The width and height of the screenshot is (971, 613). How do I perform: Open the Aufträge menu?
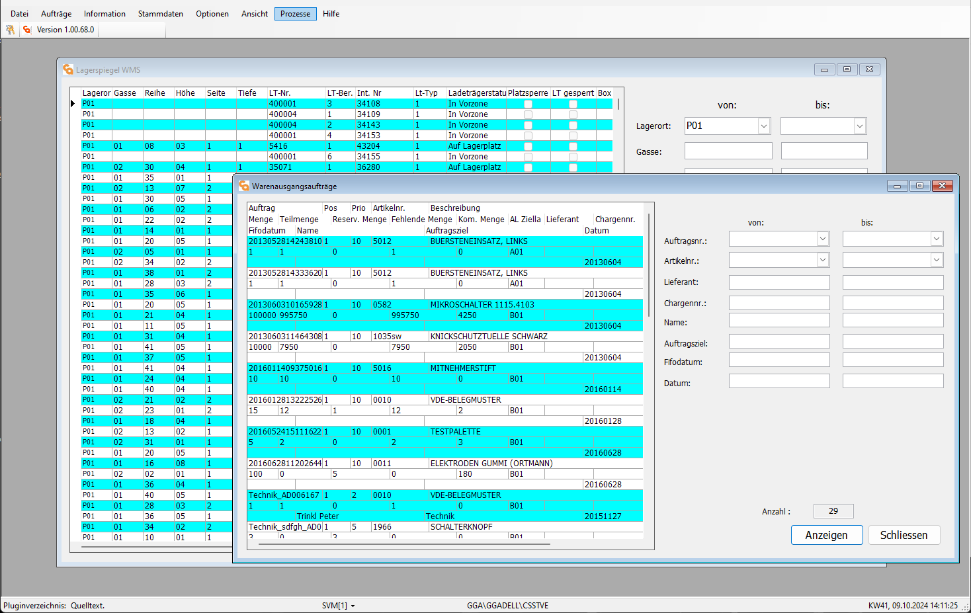tap(56, 14)
